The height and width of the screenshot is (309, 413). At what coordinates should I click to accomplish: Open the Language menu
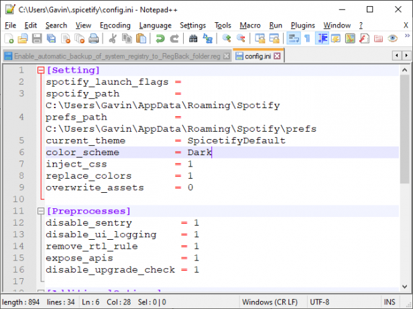click(155, 26)
